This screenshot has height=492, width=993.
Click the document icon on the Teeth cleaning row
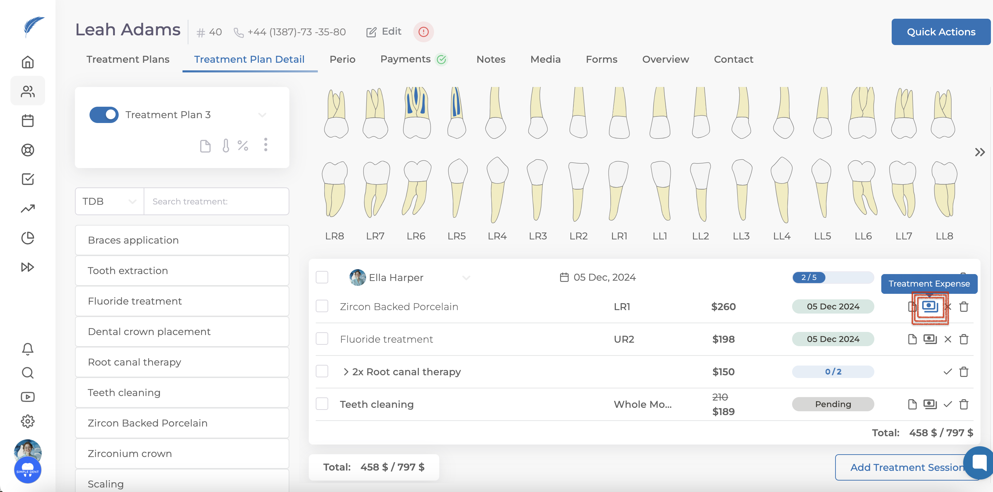pyautogui.click(x=912, y=404)
